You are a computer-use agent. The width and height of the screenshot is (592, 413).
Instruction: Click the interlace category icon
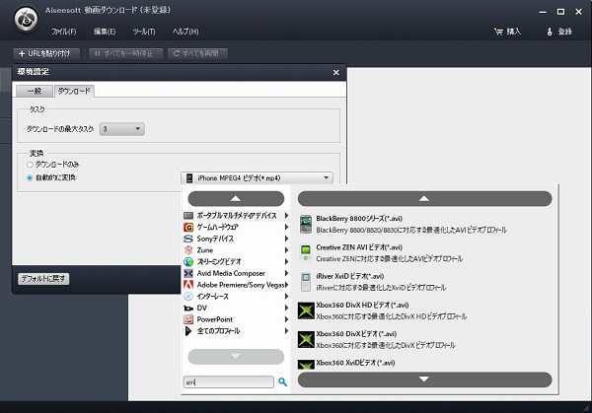coord(188,297)
